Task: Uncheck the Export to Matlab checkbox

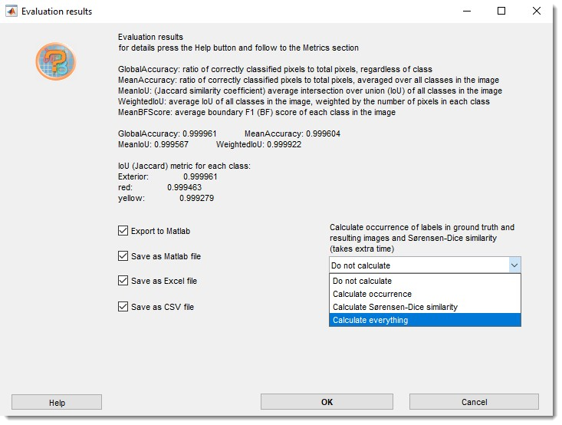Action: [123, 231]
